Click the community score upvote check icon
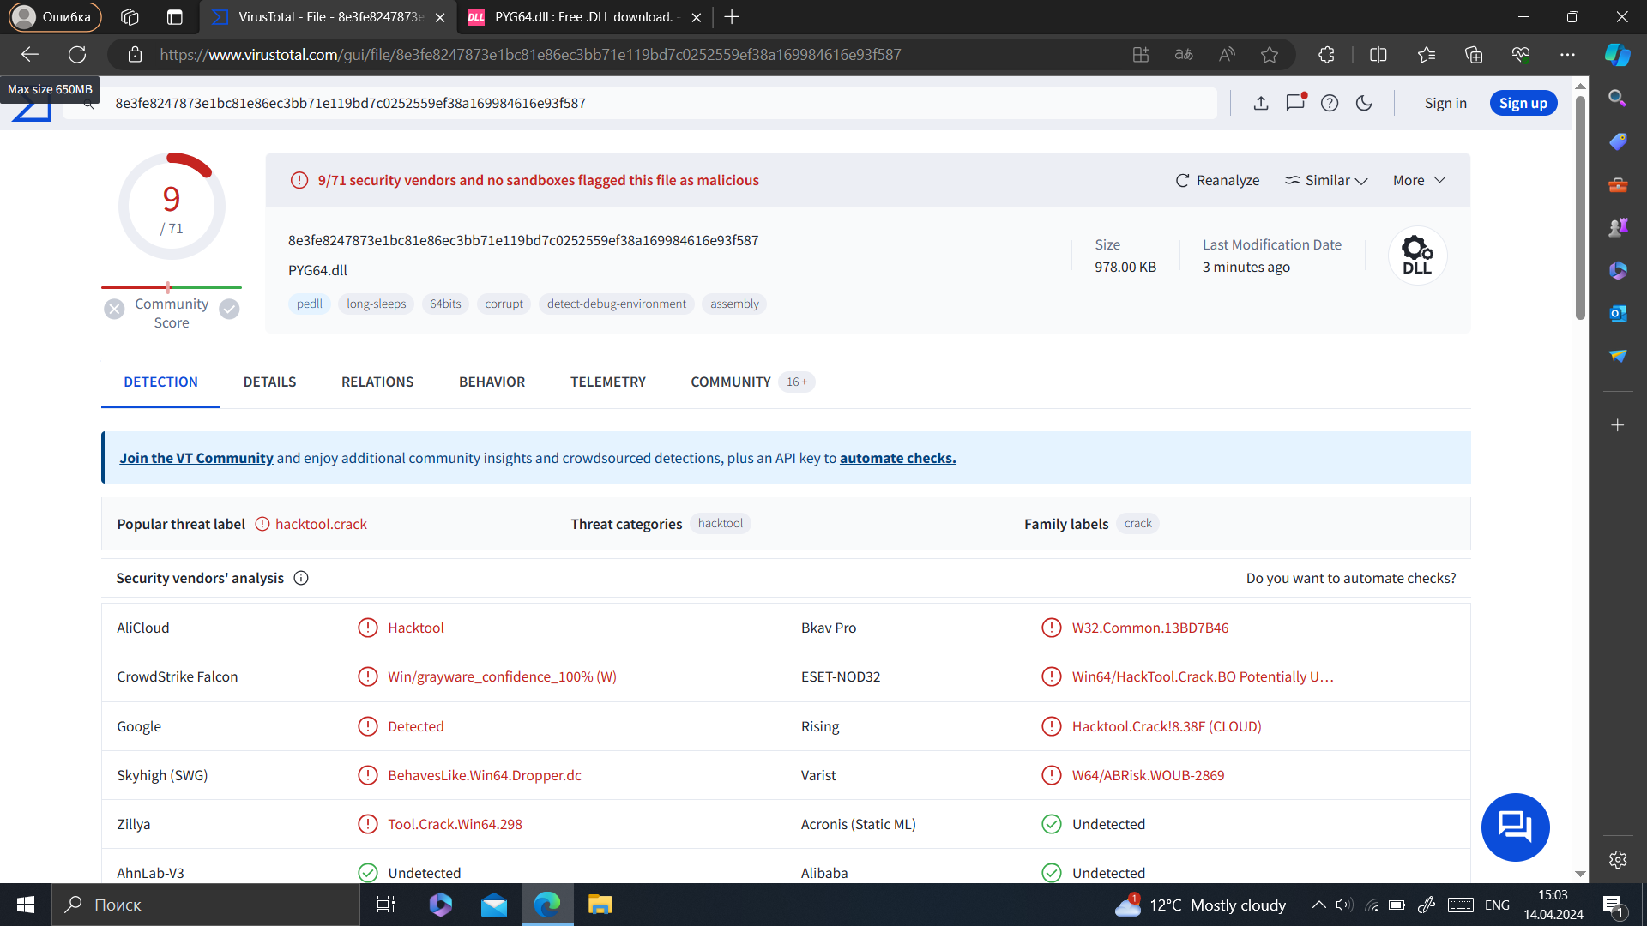The width and height of the screenshot is (1647, 926). click(229, 309)
